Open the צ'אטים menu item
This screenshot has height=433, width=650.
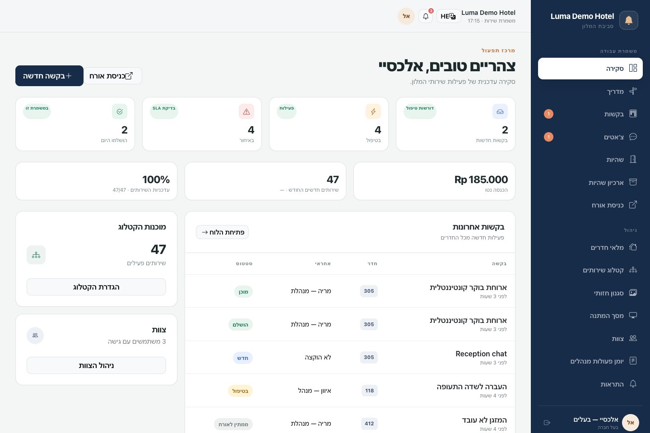tap(590, 137)
